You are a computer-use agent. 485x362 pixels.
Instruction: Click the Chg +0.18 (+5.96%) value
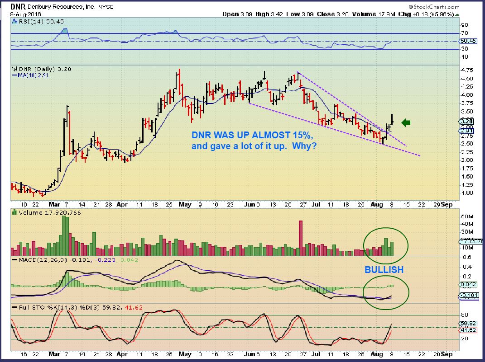coord(426,14)
